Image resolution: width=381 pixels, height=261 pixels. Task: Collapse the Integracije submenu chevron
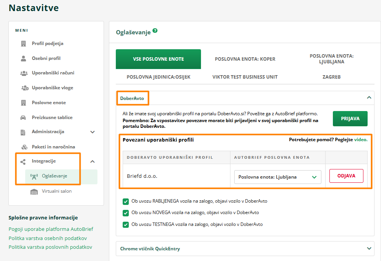click(92, 161)
